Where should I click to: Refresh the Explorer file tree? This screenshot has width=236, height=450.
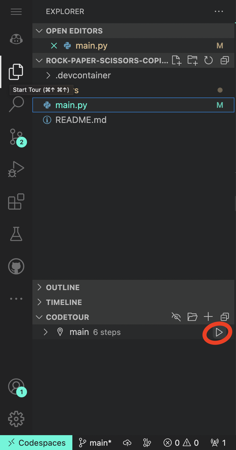tap(208, 61)
